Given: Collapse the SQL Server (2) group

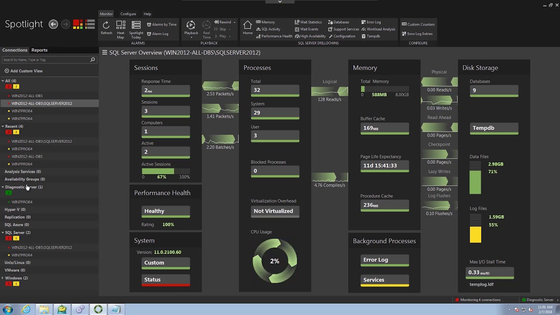Looking at the screenshot, I should pyautogui.click(x=3, y=233).
